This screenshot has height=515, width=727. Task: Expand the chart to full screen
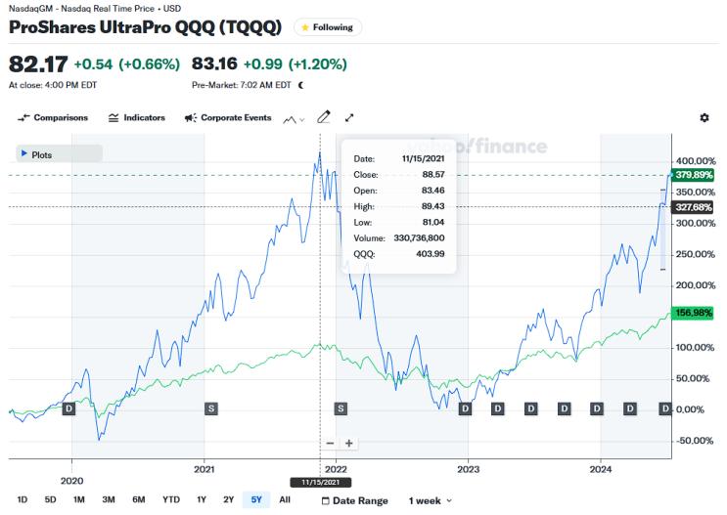(349, 118)
